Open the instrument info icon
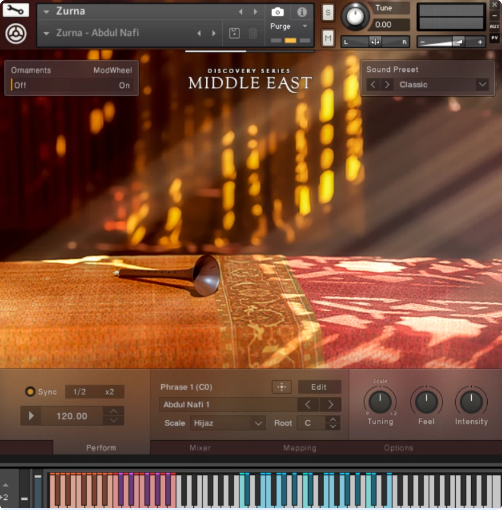The image size is (502, 510). point(302,12)
